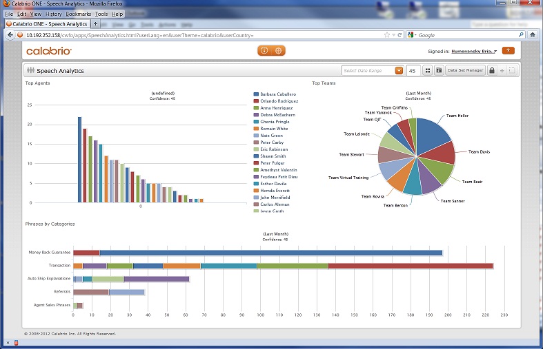Click the plus add widget icon
Screen dimensions: 543x349
502,70
